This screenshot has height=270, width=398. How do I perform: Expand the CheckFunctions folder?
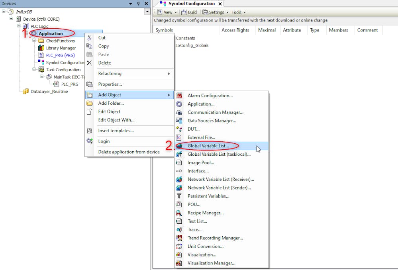point(34,40)
